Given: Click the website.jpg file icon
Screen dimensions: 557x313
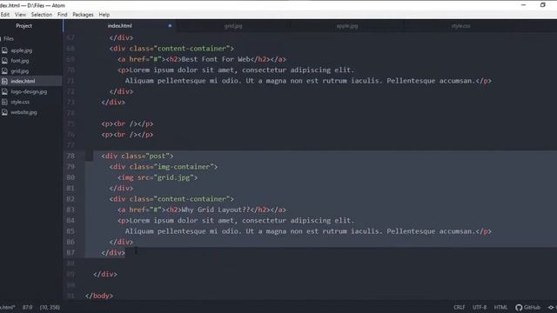Looking at the screenshot, I should tap(4, 112).
